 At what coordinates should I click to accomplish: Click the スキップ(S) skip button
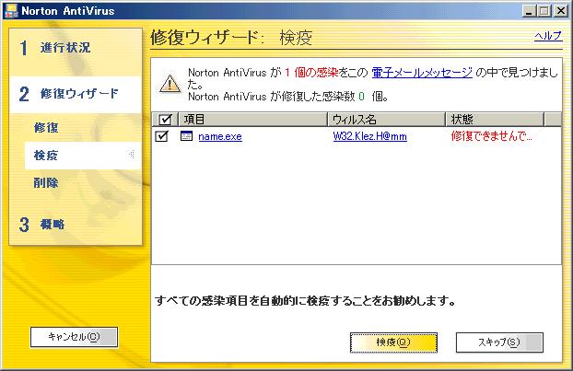click(499, 342)
